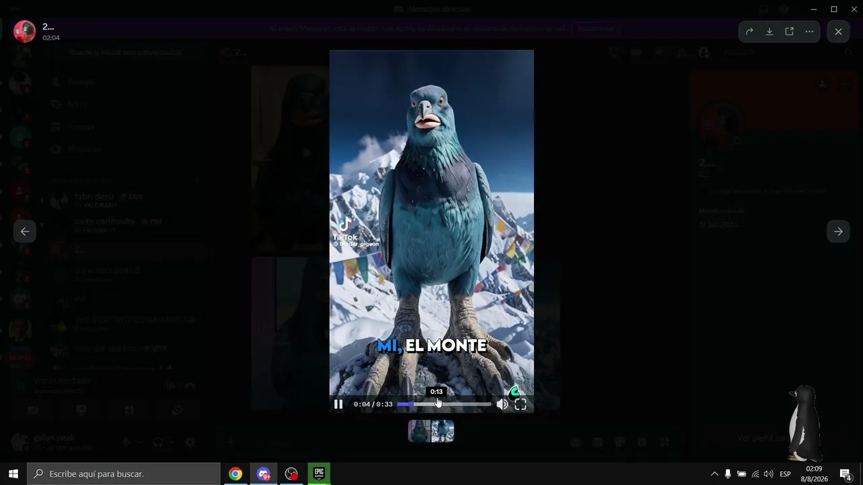863x485 pixels.
Task: Seek along the video progress bar
Action: pyautogui.click(x=444, y=404)
